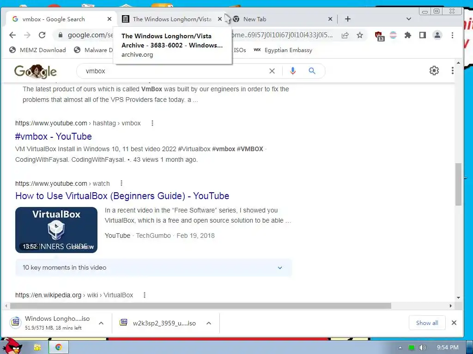Open the Extensions puzzle piece menu

point(408,35)
